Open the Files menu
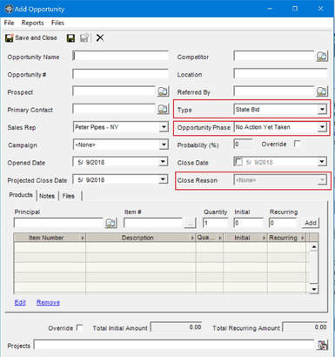Image resolution: width=335 pixels, height=357 pixels. pos(57,23)
